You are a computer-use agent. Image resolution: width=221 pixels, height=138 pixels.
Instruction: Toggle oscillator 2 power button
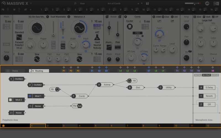point(69,17)
